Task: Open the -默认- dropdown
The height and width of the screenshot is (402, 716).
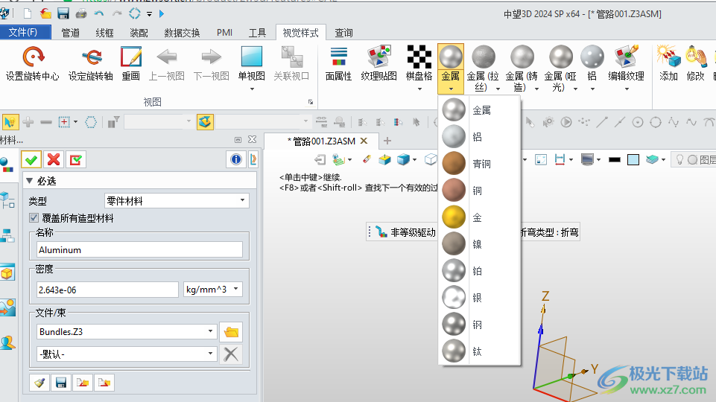Action: [127, 354]
